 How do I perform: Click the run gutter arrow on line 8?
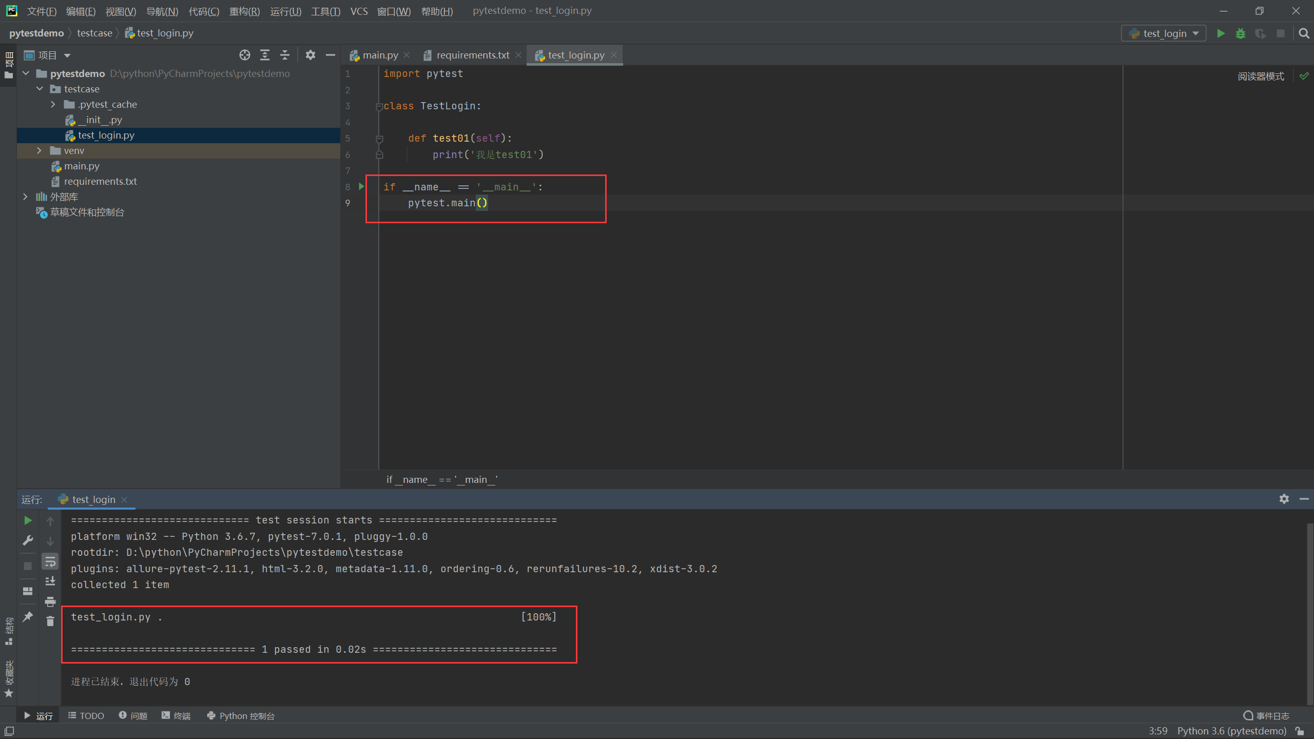click(x=361, y=186)
